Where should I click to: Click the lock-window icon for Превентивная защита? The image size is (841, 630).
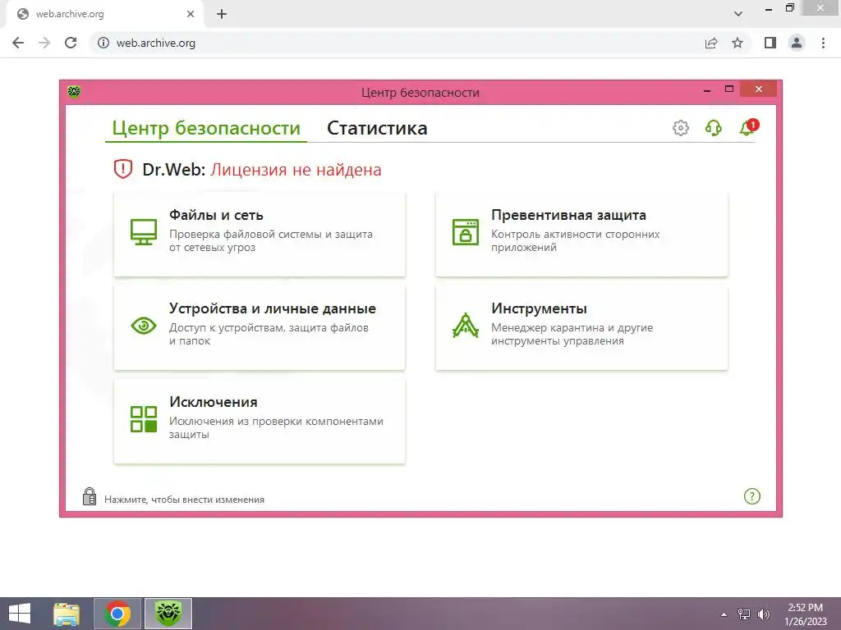click(x=466, y=232)
